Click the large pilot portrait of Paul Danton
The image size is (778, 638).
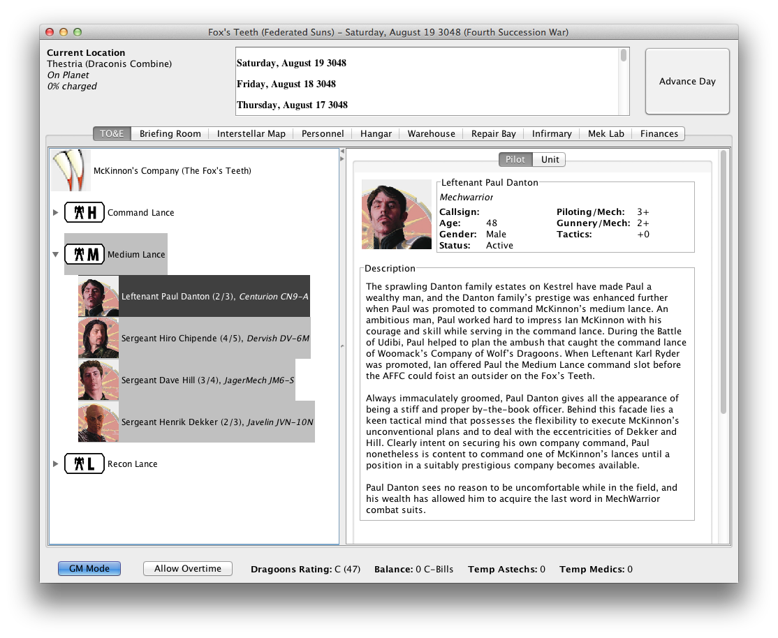point(397,214)
